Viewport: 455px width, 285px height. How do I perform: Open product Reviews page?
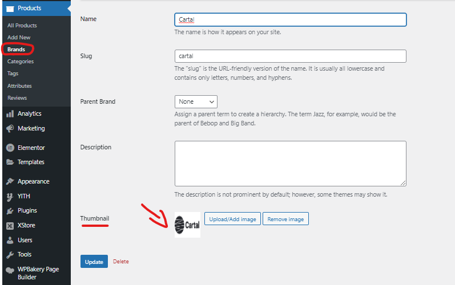(17, 98)
